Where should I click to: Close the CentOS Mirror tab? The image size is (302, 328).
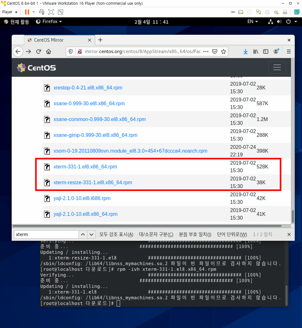coord(90,40)
